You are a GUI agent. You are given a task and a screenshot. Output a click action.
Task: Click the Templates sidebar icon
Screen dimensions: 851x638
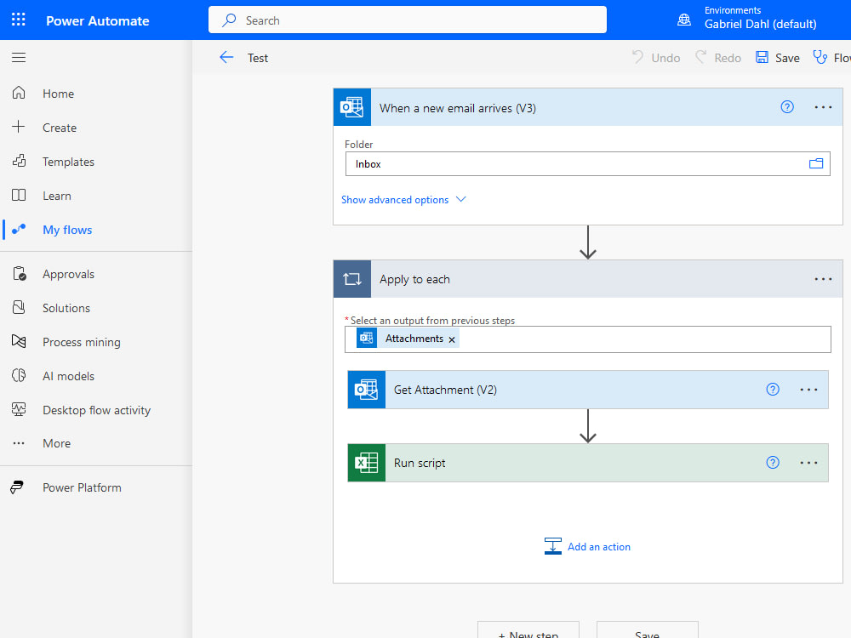tap(19, 161)
